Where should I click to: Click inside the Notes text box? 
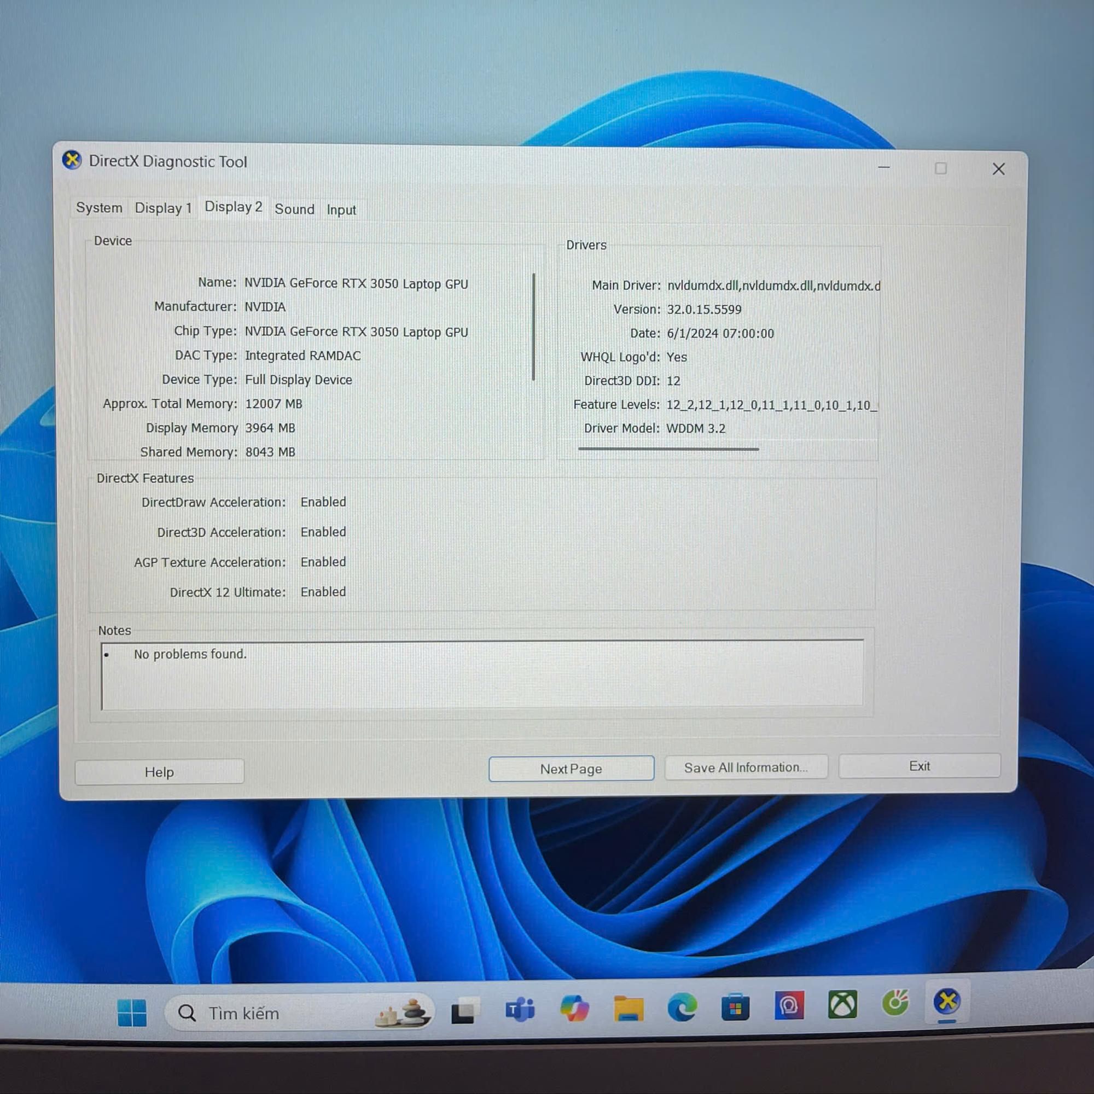click(482, 674)
